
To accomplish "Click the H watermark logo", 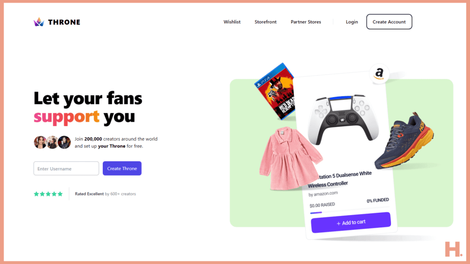I will (453, 249).
